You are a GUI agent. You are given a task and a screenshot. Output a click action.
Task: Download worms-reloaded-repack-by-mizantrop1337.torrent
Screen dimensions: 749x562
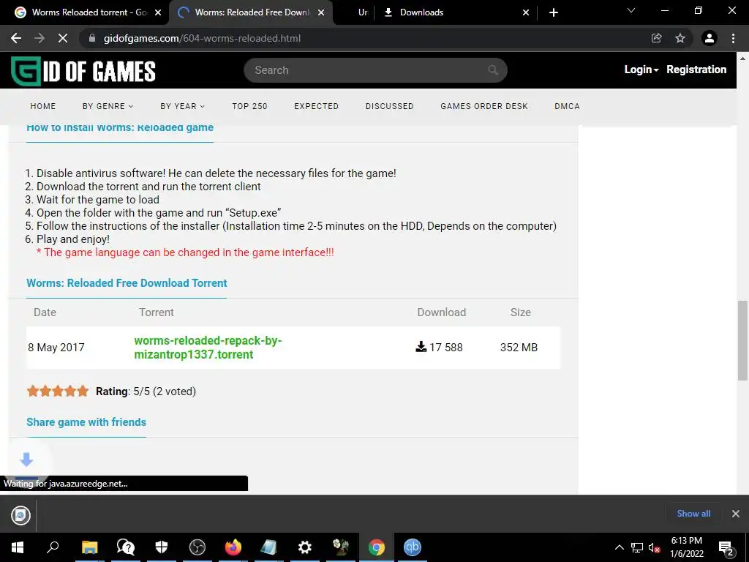click(x=208, y=348)
